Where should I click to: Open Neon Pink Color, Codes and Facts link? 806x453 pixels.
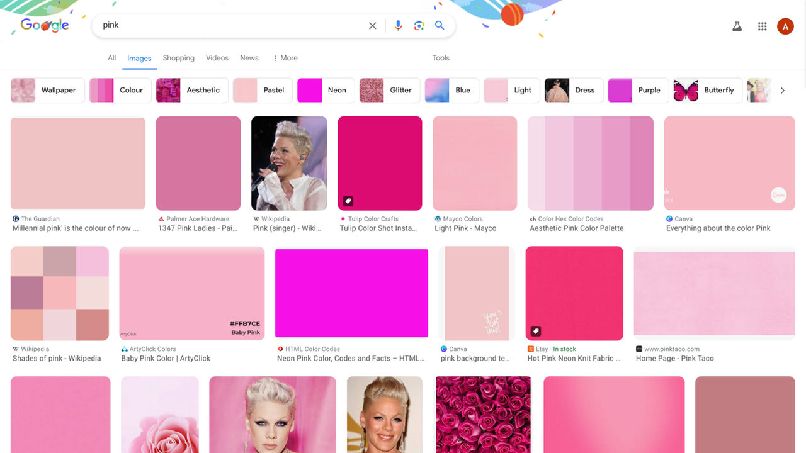pyautogui.click(x=351, y=359)
